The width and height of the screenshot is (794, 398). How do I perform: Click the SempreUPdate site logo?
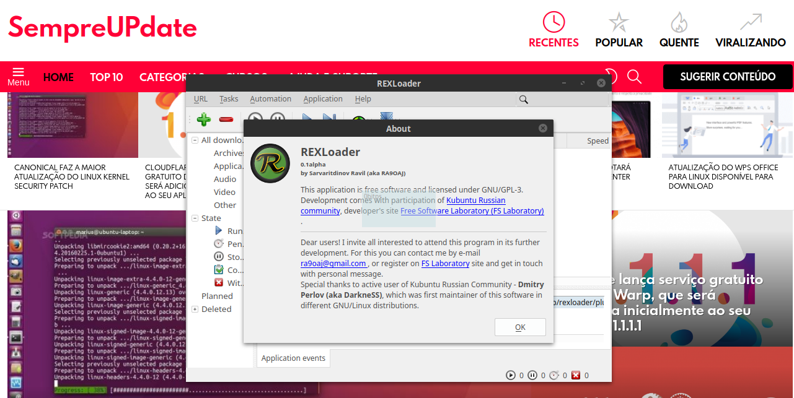click(102, 28)
